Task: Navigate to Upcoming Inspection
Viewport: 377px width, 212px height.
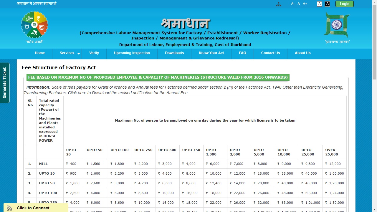Action: click(x=132, y=53)
